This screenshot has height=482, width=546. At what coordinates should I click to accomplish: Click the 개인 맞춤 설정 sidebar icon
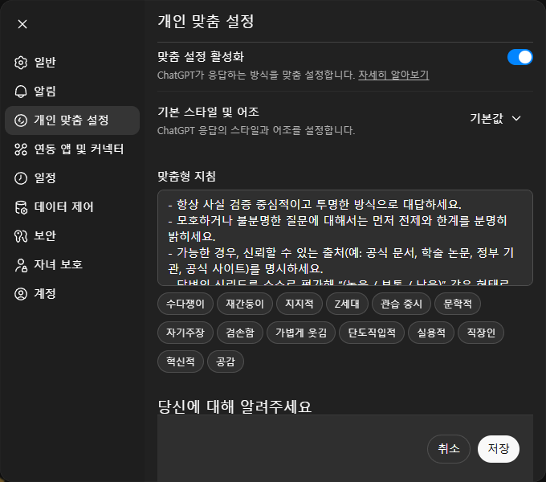point(21,120)
